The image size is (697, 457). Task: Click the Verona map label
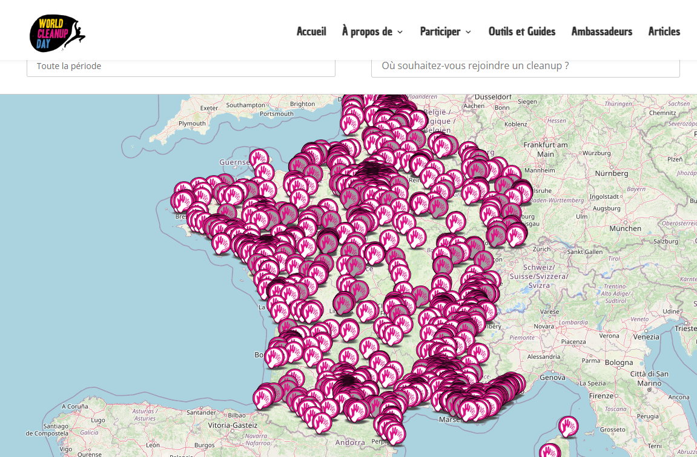609,336
